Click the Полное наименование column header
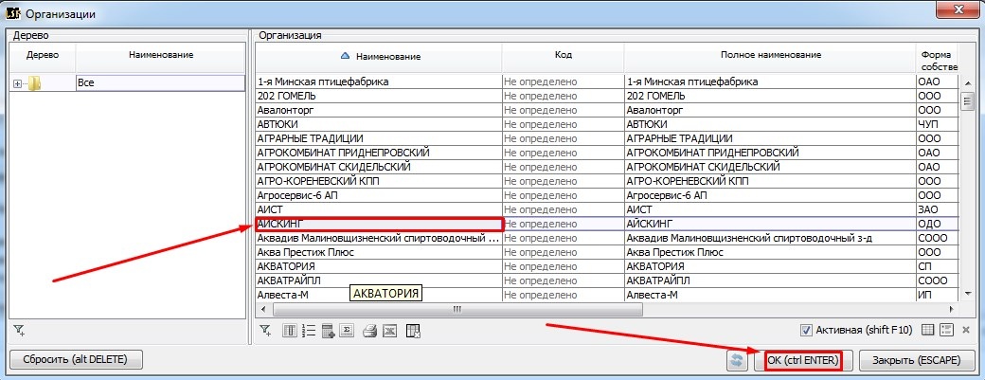985x380 pixels. coord(768,55)
